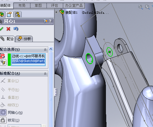Click the yellow assembly icon beside 装配体1
The height and width of the screenshot is (127, 153).
(x=62, y=12)
